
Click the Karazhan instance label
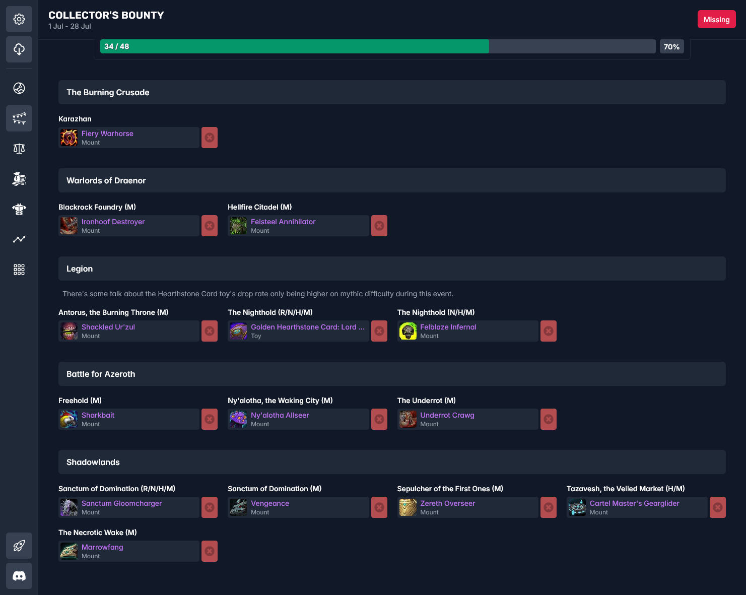(x=75, y=119)
